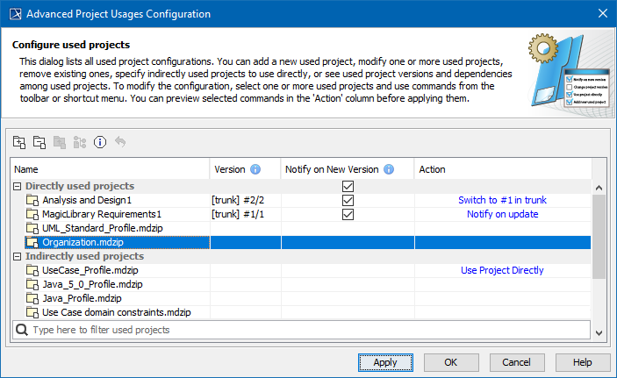The width and height of the screenshot is (617, 378).
Task: Click the UML_Standard_Profile.mdzip project icon
Action: pyautogui.click(x=33, y=228)
